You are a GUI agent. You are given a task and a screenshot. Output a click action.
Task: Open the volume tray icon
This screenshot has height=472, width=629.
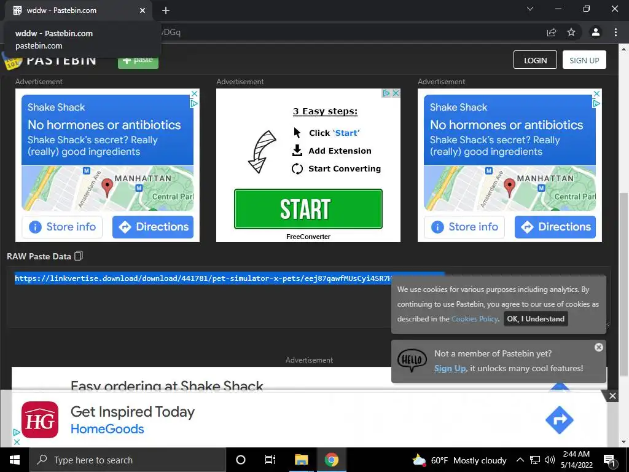tap(550, 460)
